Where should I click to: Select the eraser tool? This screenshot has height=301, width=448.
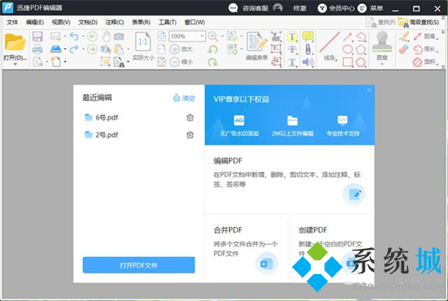(x=404, y=49)
